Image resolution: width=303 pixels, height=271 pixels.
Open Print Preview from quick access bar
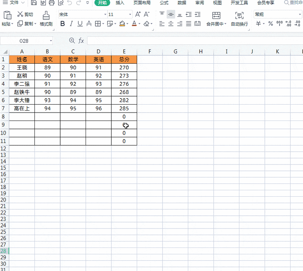click(x=61, y=3)
